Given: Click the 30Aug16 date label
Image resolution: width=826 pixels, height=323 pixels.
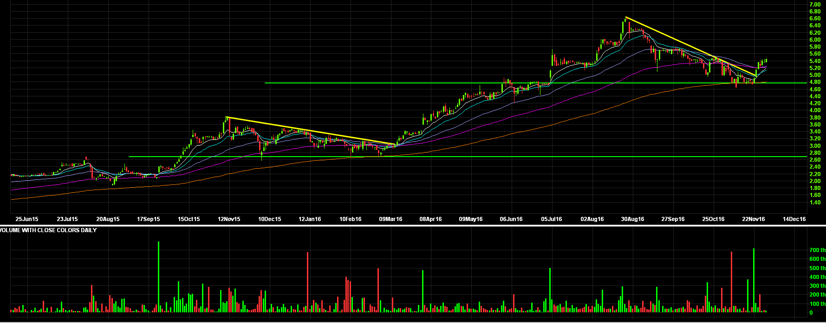Looking at the screenshot, I should point(633,219).
